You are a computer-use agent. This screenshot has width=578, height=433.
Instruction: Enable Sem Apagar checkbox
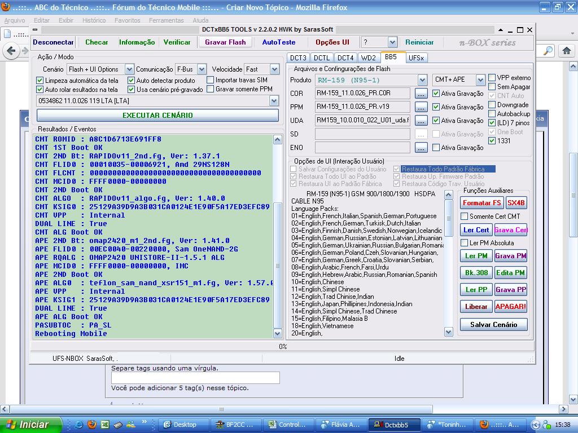click(492, 87)
